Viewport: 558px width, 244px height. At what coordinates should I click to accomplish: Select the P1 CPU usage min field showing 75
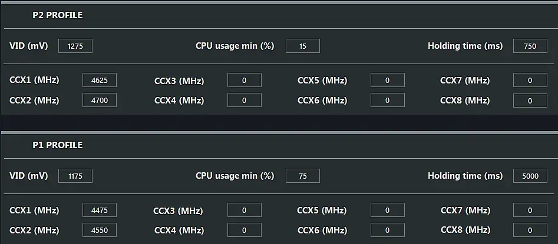(303, 176)
